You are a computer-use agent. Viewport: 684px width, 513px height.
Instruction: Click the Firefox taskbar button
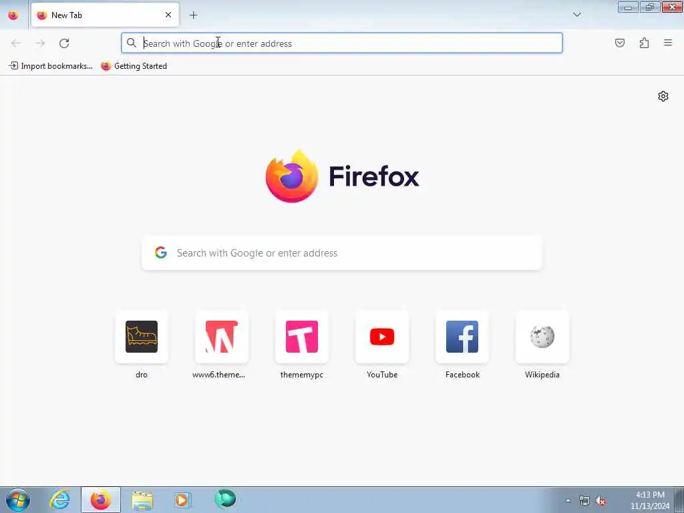tap(101, 500)
